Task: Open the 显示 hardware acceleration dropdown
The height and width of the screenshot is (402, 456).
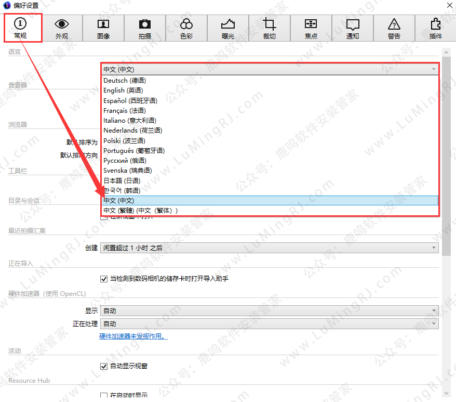Action: point(269,311)
